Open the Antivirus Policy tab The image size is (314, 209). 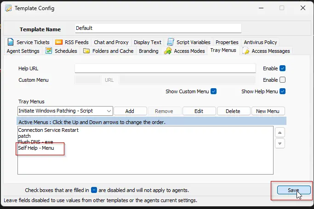tap(260, 42)
